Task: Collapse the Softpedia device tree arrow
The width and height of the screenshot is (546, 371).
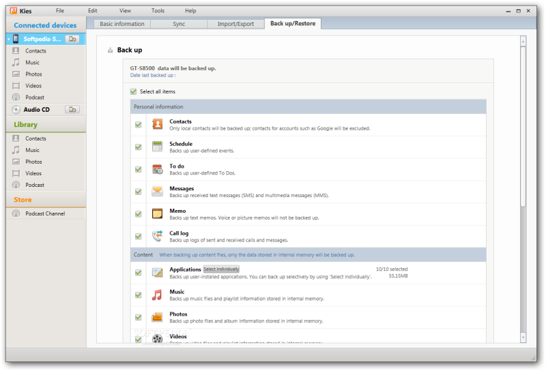Action: [x=8, y=39]
